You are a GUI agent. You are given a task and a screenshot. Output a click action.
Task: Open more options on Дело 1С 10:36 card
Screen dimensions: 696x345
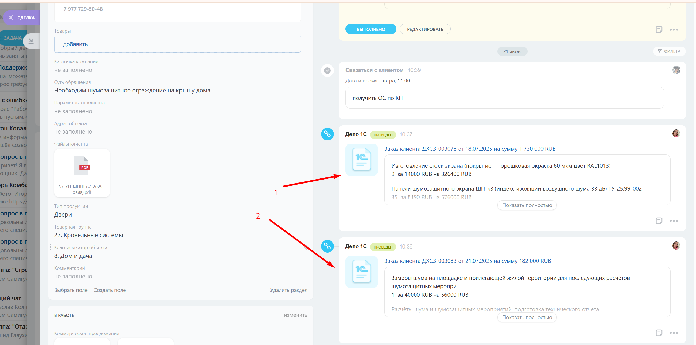coord(674,333)
